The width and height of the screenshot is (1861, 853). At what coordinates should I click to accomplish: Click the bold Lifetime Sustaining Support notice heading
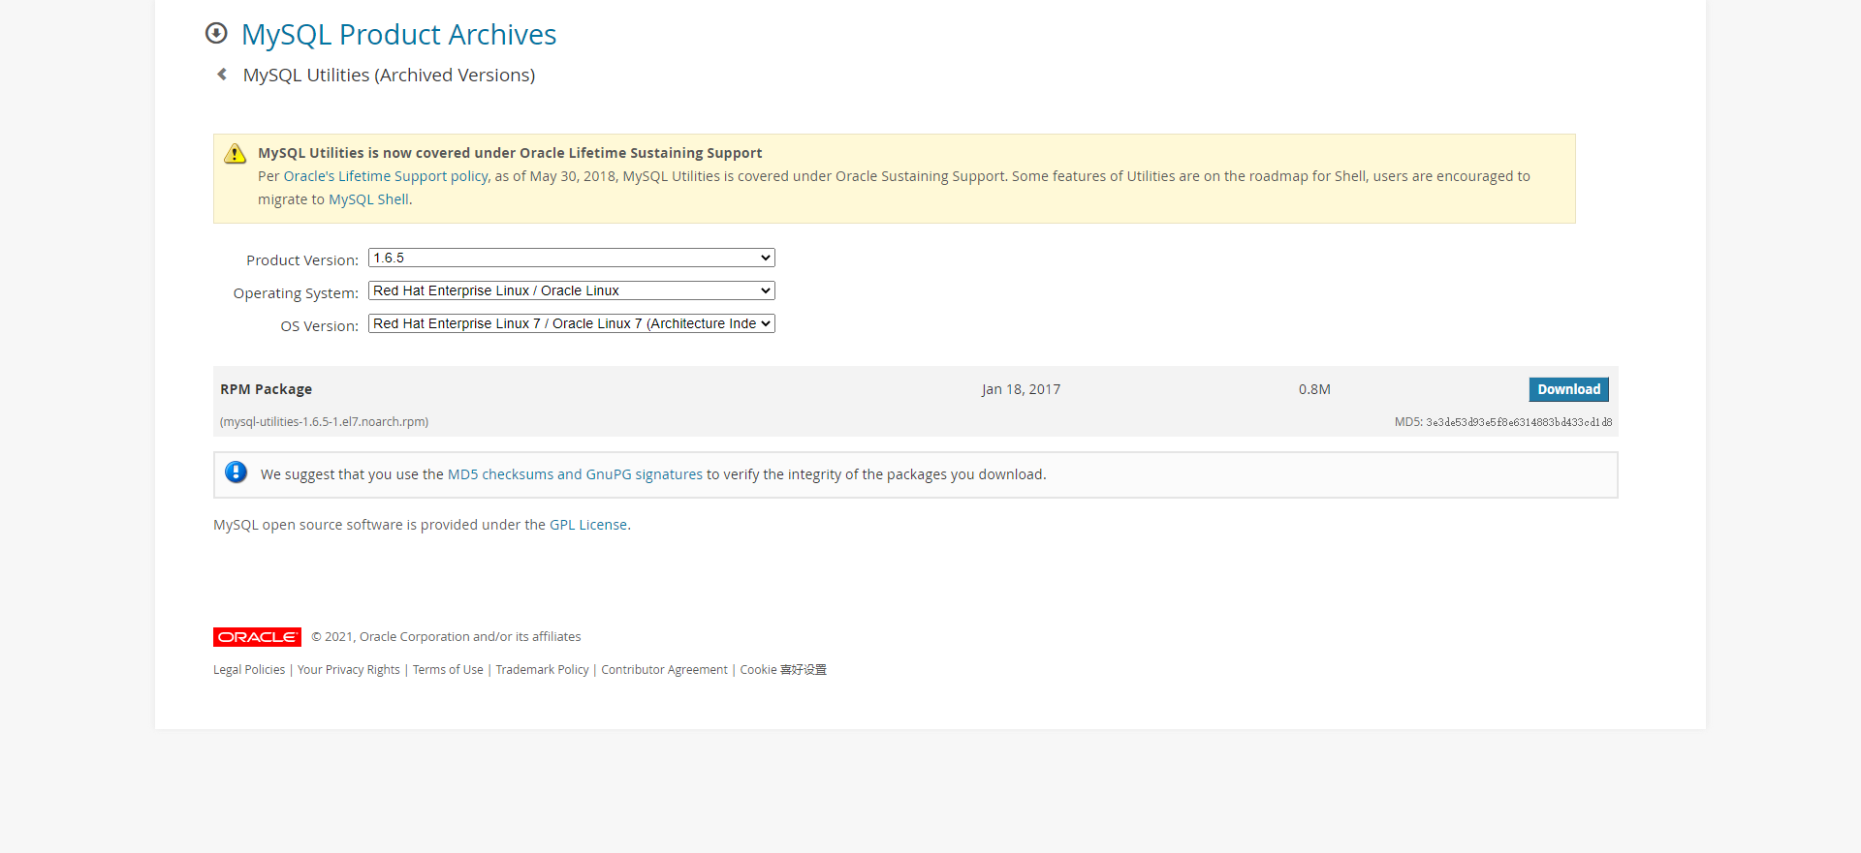point(510,153)
